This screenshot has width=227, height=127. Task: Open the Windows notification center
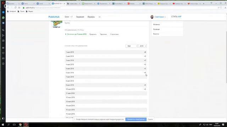click(x=223, y=125)
